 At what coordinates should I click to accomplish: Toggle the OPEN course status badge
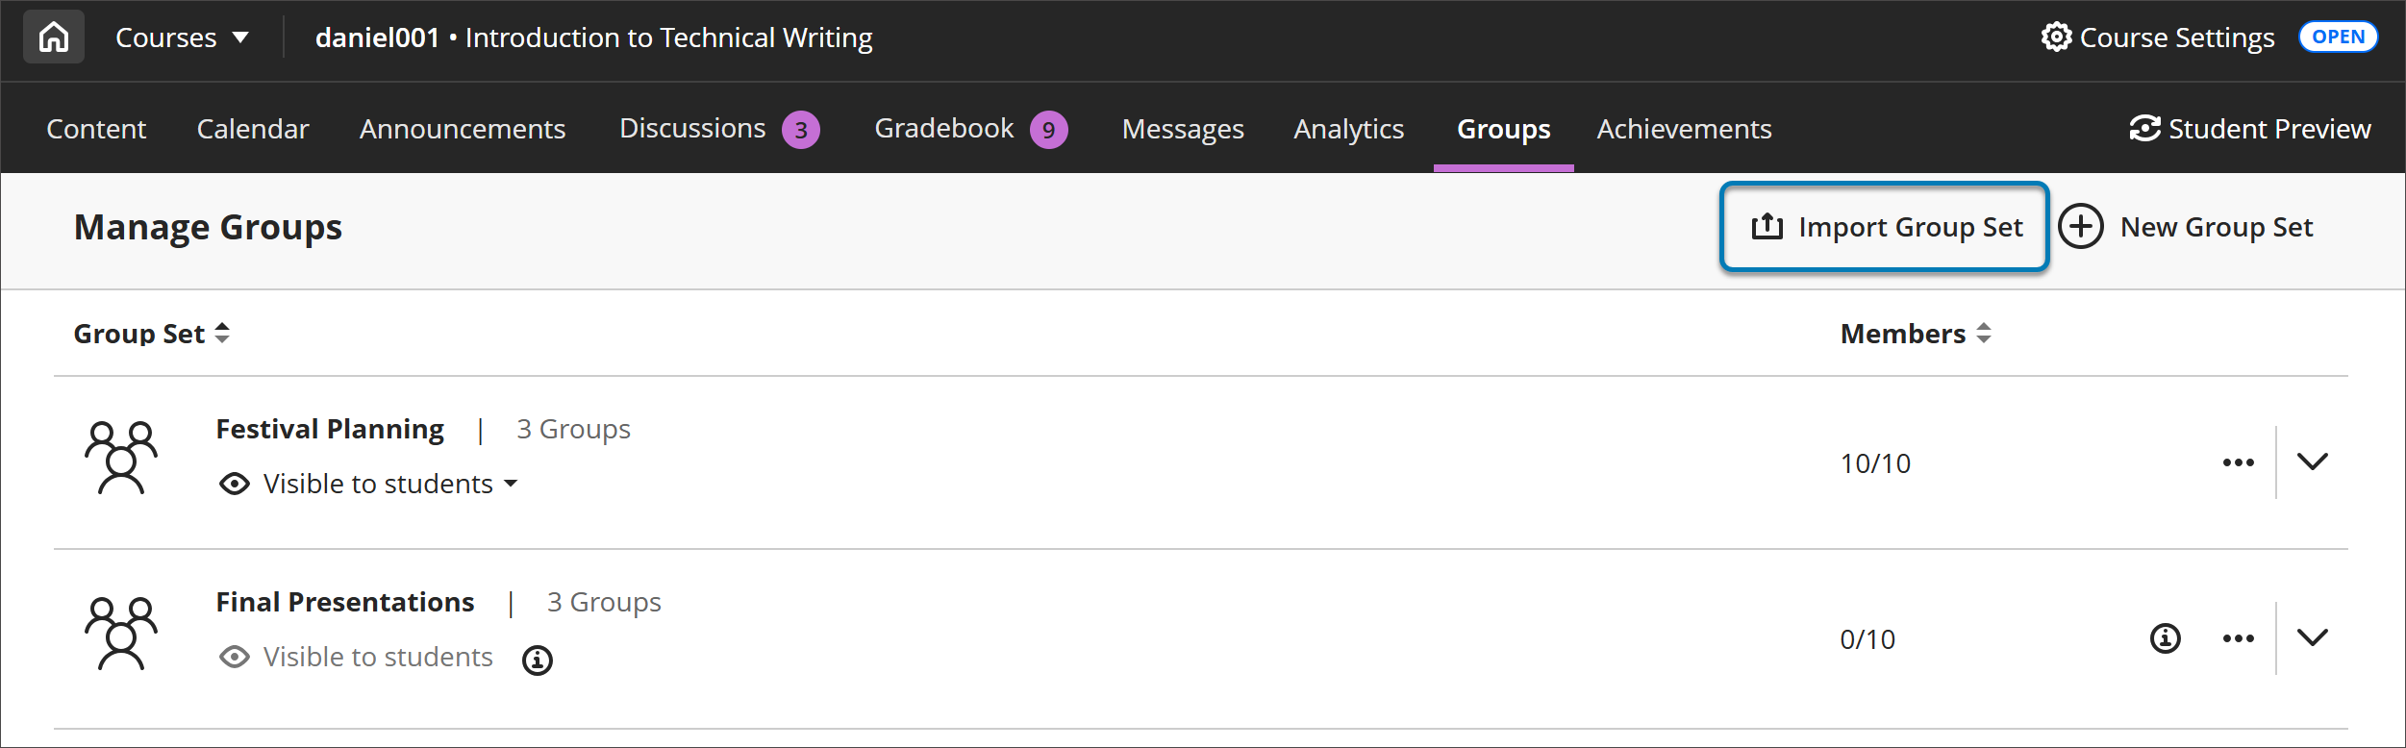2338,37
